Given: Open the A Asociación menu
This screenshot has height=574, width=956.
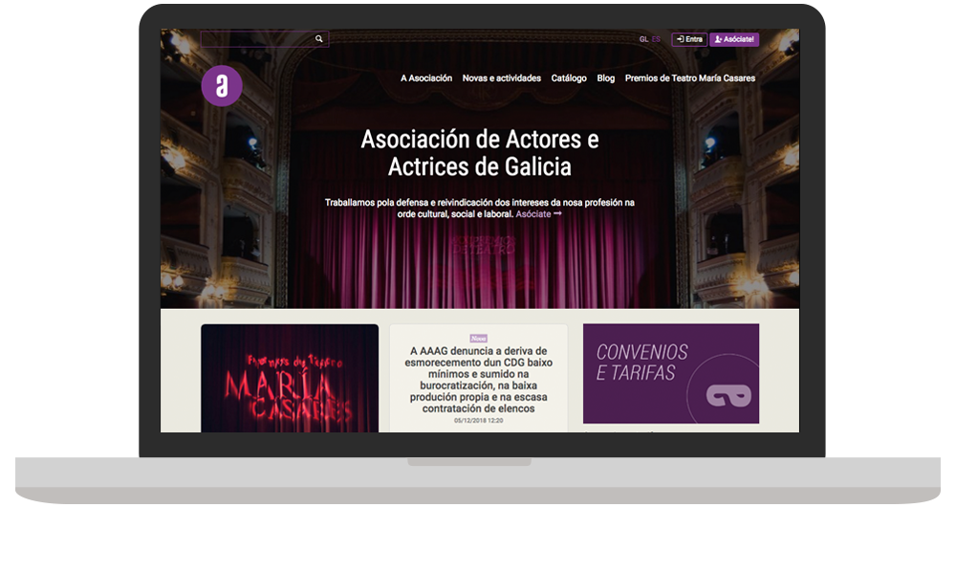Looking at the screenshot, I should click(x=426, y=78).
